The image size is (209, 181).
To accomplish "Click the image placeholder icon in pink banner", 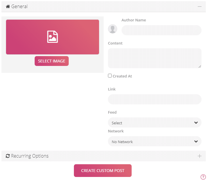I will (53, 37).
